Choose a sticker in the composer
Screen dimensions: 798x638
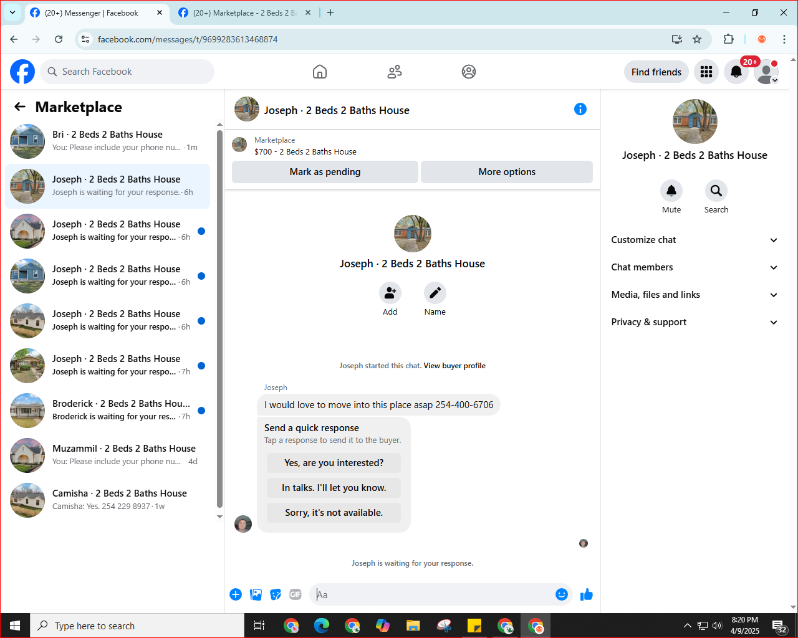(x=276, y=594)
